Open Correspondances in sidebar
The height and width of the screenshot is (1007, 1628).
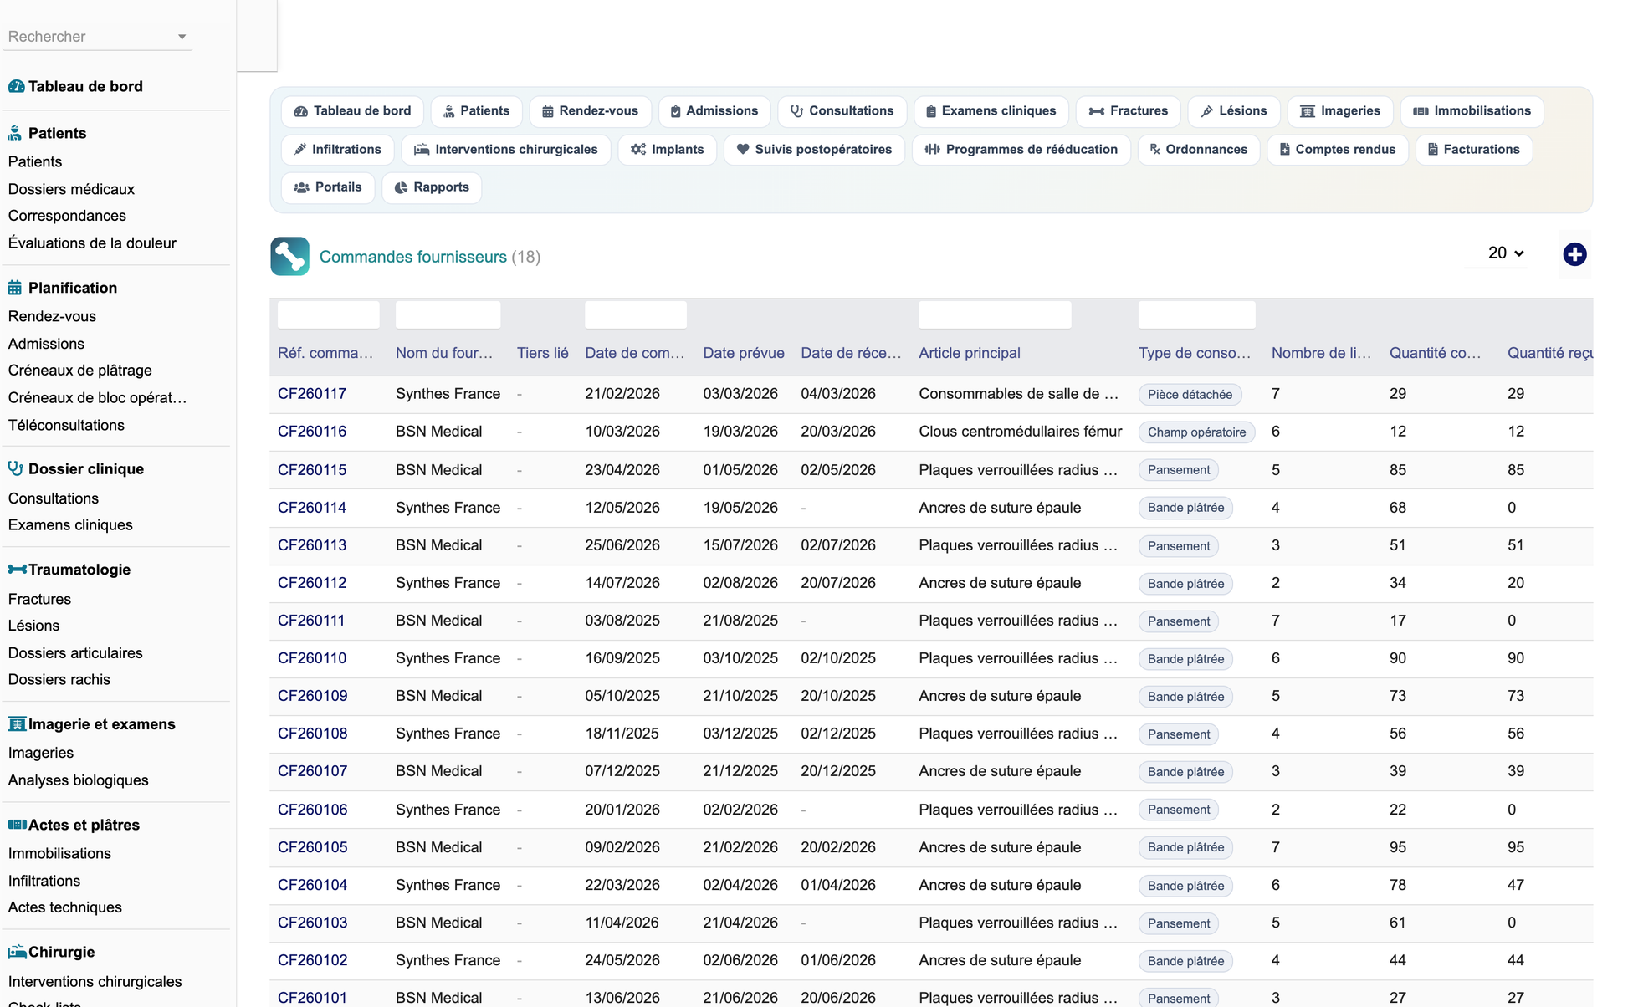click(x=67, y=216)
